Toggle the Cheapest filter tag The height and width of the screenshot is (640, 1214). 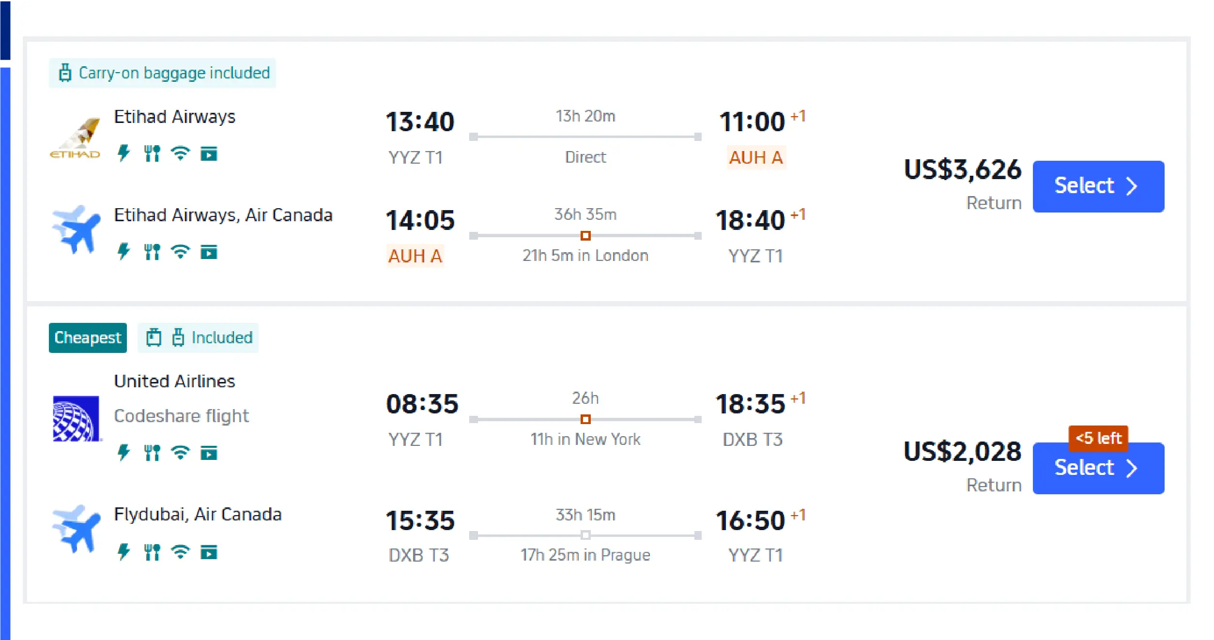point(88,337)
